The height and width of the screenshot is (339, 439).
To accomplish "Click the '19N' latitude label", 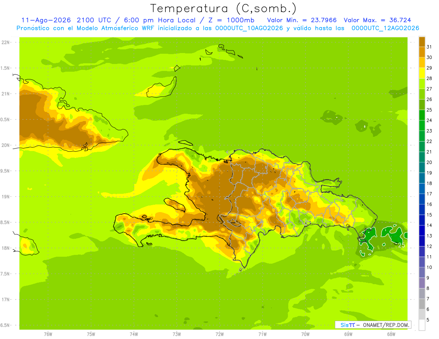I will coord(6,197).
